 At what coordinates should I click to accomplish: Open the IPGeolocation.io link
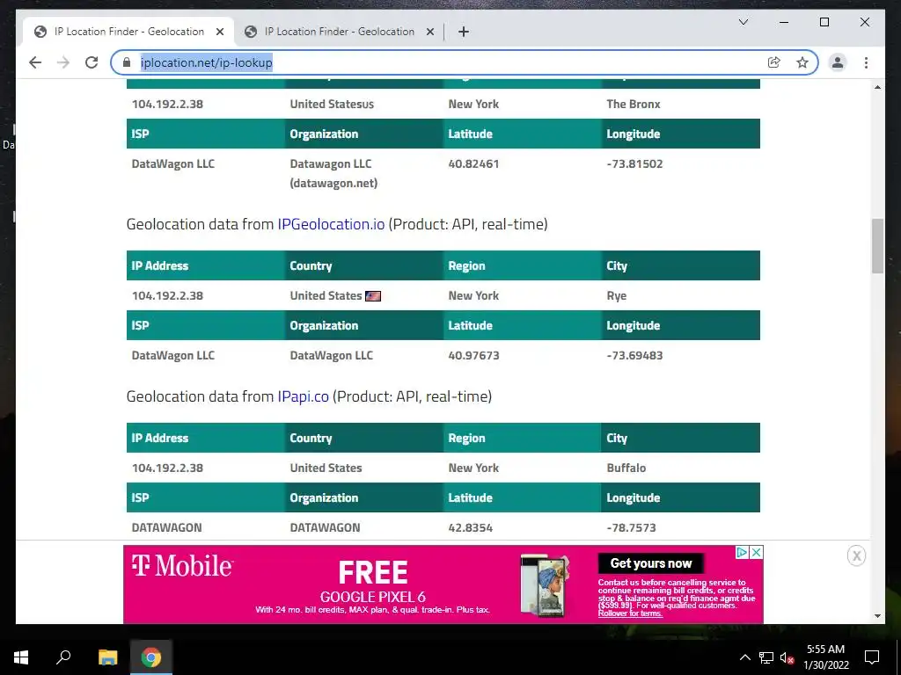[331, 224]
